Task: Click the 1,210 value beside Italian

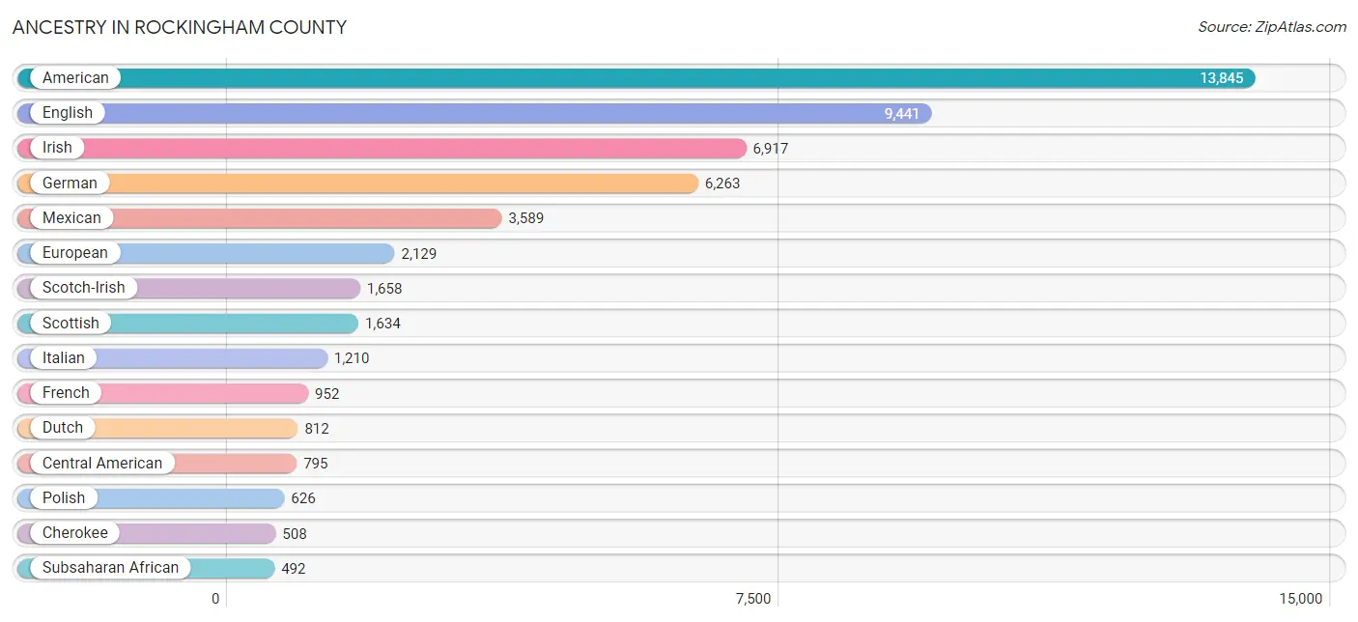Action: click(352, 358)
